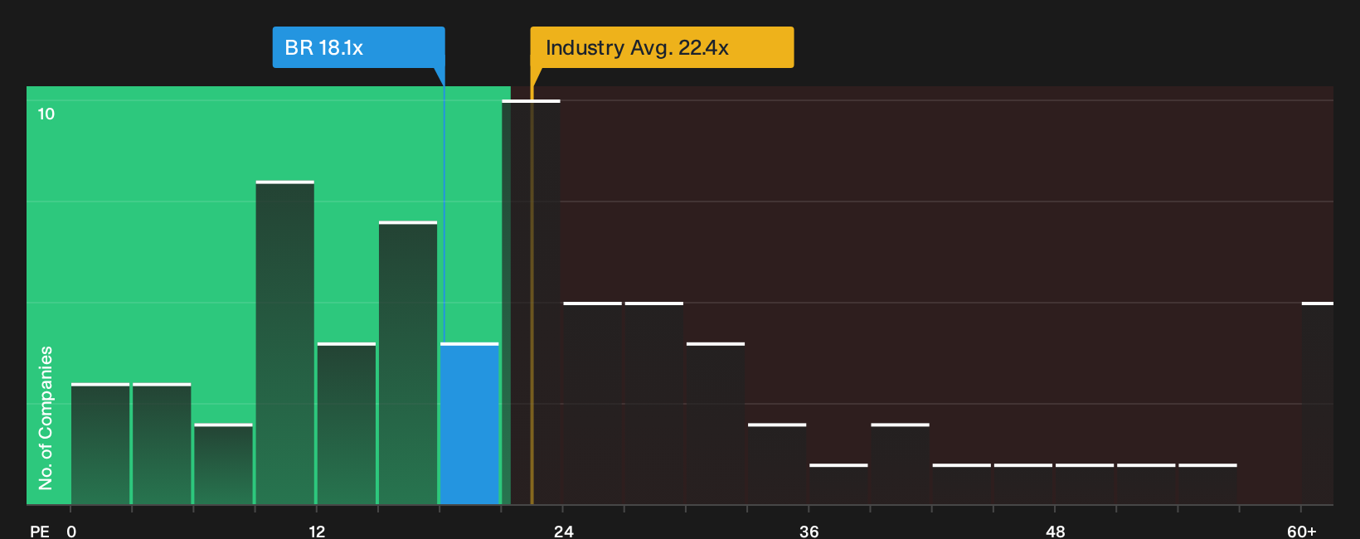The width and height of the screenshot is (1360, 539).
Task: Click the blue BR 18.1x label
Action: point(358,47)
